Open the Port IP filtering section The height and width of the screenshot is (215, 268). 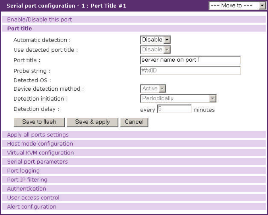pyautogui.click(x=27, y=180)
